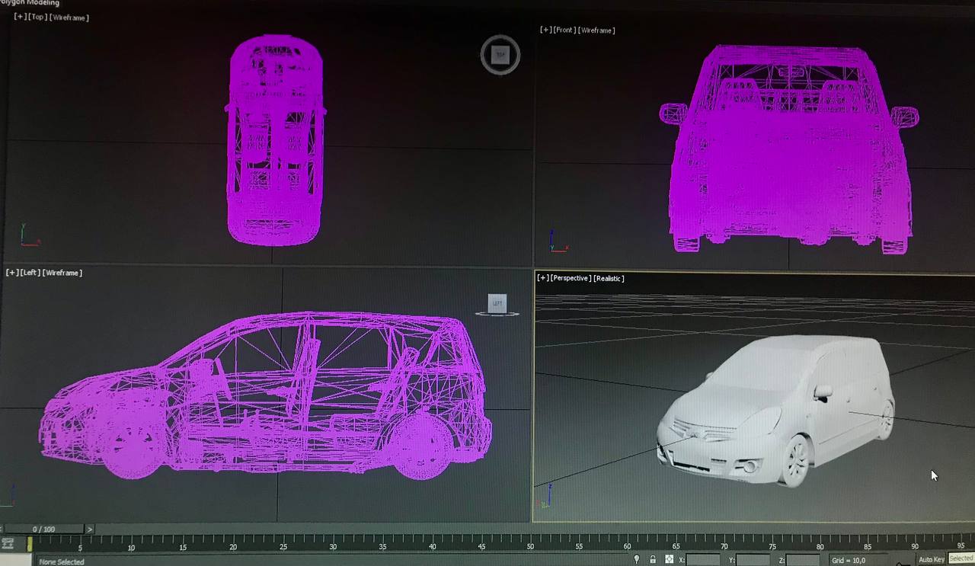Click the Isolate Selection lightbulb icon
Image resolution: width=975 pixels, height=566 pixels.
pos(638,559)
